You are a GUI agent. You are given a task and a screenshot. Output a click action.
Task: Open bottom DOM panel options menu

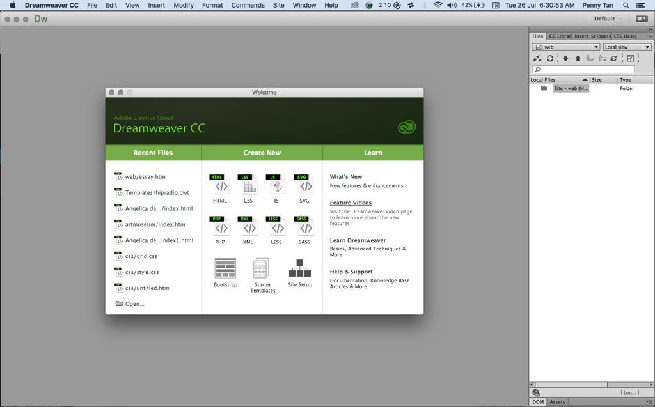[650, 402]
